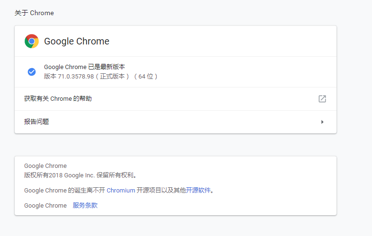Click the 版权所有2018 Google Inc. copyright line
The width and height of the screenshot is (372, 236).
coord(80,175)
